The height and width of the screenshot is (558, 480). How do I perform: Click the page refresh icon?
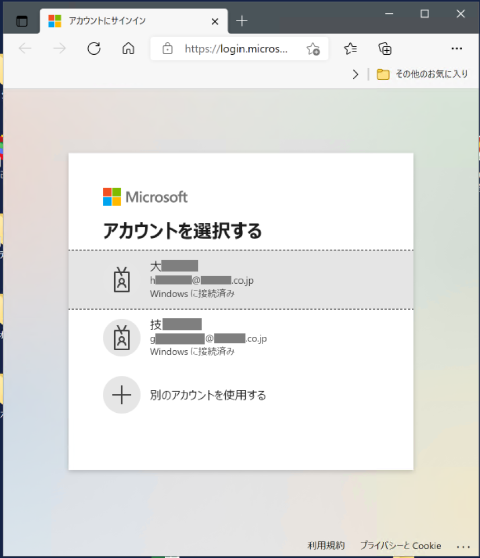93,49
